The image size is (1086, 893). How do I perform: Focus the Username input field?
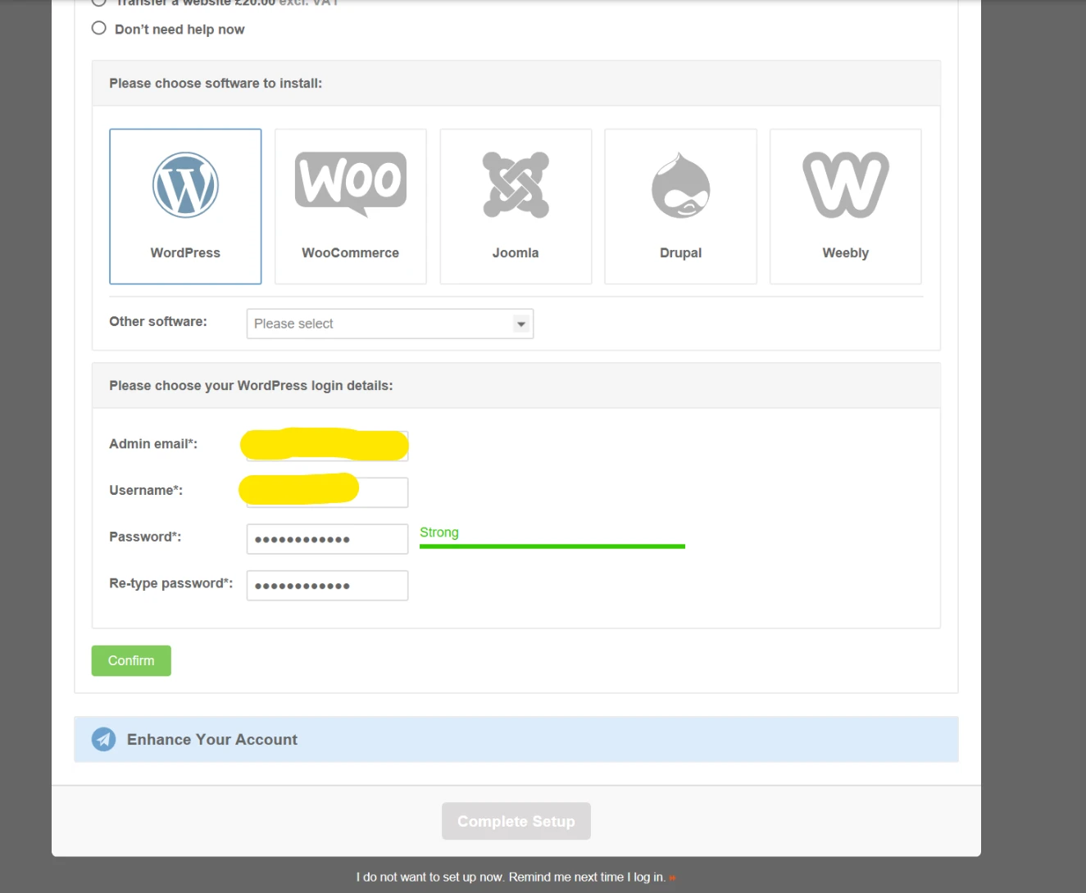tap(327, 492)
